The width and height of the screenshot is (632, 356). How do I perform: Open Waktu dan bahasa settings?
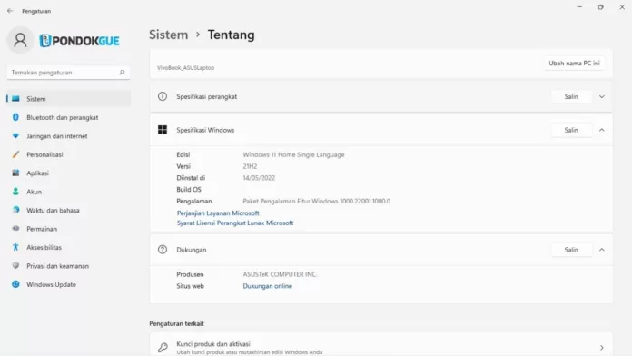(x=68, y=210)
